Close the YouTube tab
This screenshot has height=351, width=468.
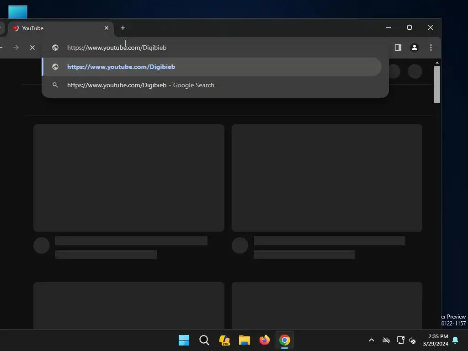[x=106, y=28]
